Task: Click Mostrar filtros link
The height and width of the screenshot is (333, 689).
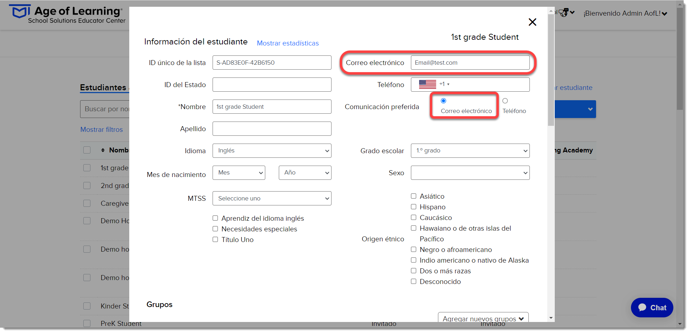Action: click(101, 129)
